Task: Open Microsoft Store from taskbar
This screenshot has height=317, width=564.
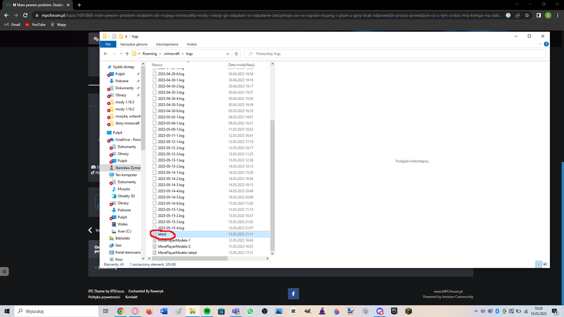Action: 221,311
